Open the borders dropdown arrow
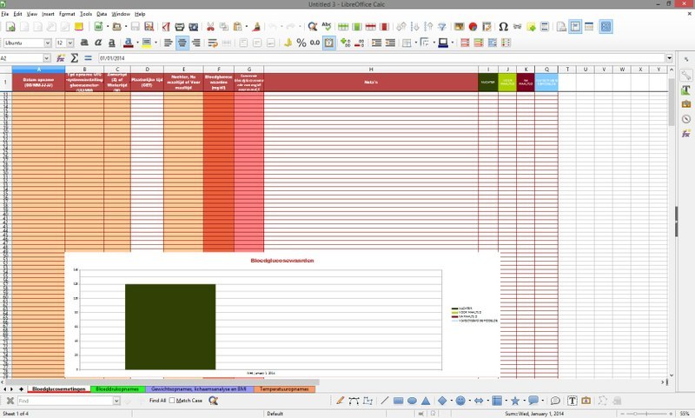695x418 pixels. click(x=416, y=43)
